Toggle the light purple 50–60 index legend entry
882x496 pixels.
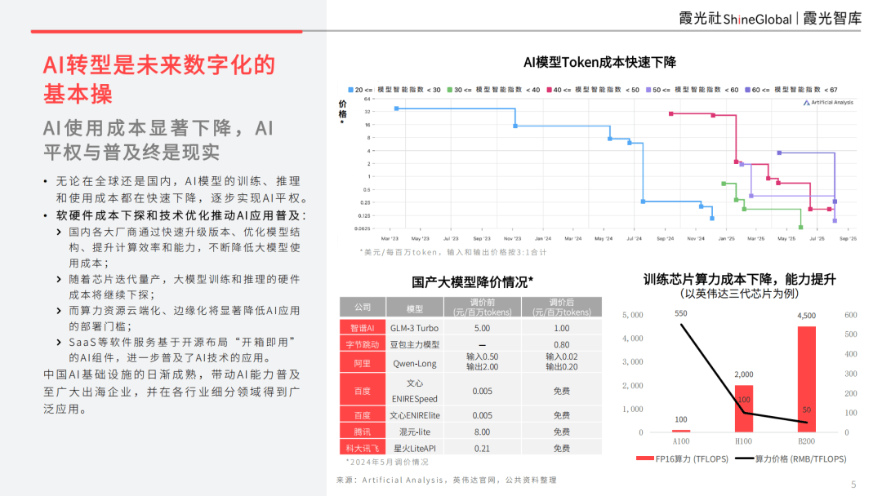648,89
